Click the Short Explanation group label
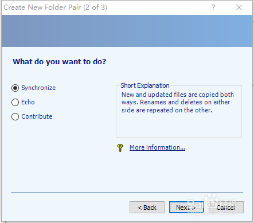 point(145,85)
